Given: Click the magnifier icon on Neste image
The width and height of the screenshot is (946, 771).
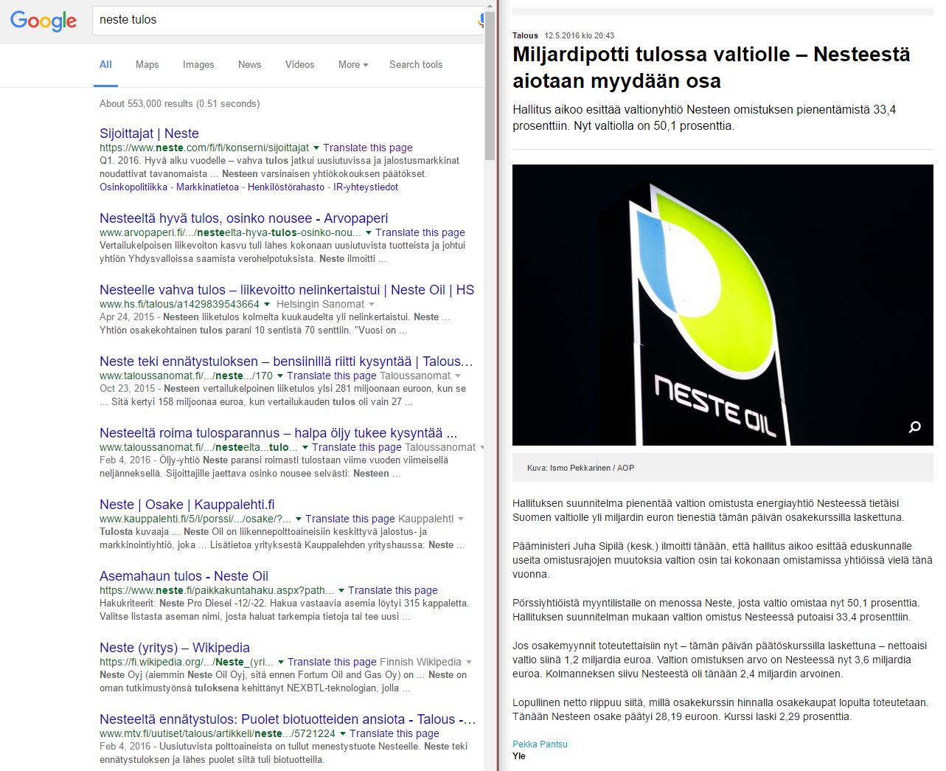Looking at the screenshot, I should click(x=914, y=426).
